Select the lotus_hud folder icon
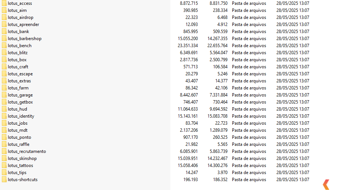The image size is (357, 190). (4, 109)
